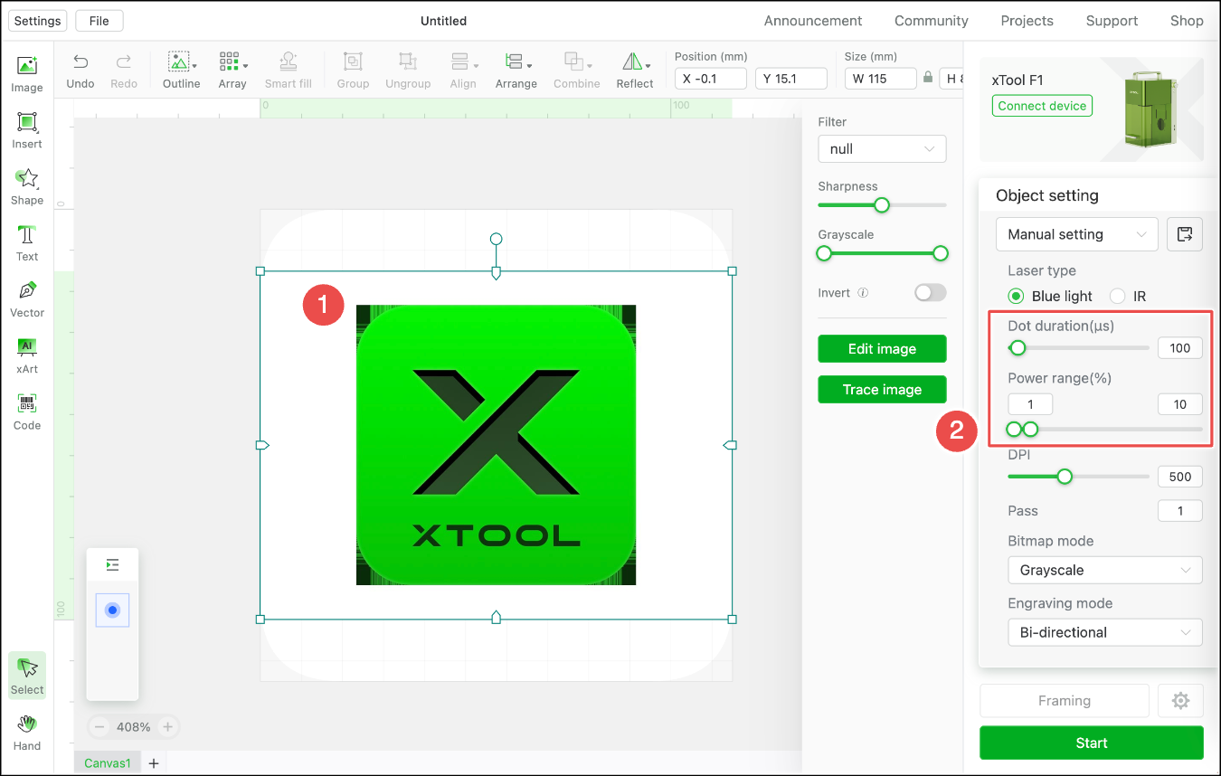The image size is (1221, 776).
Task: Toggle the Invert switch
Action: [930, 293]
